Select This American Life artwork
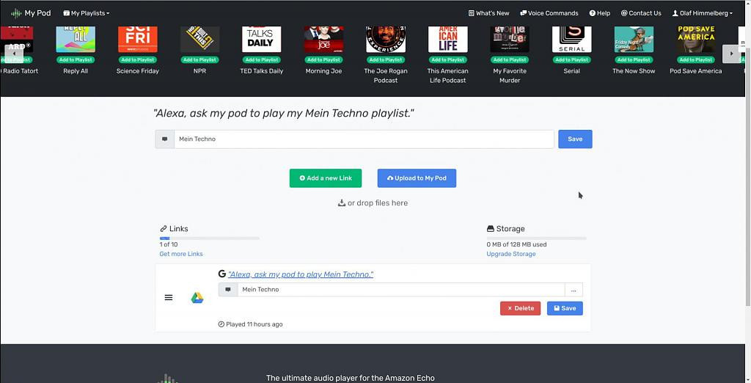Viewport: 751px width, 383px height. 448,40
